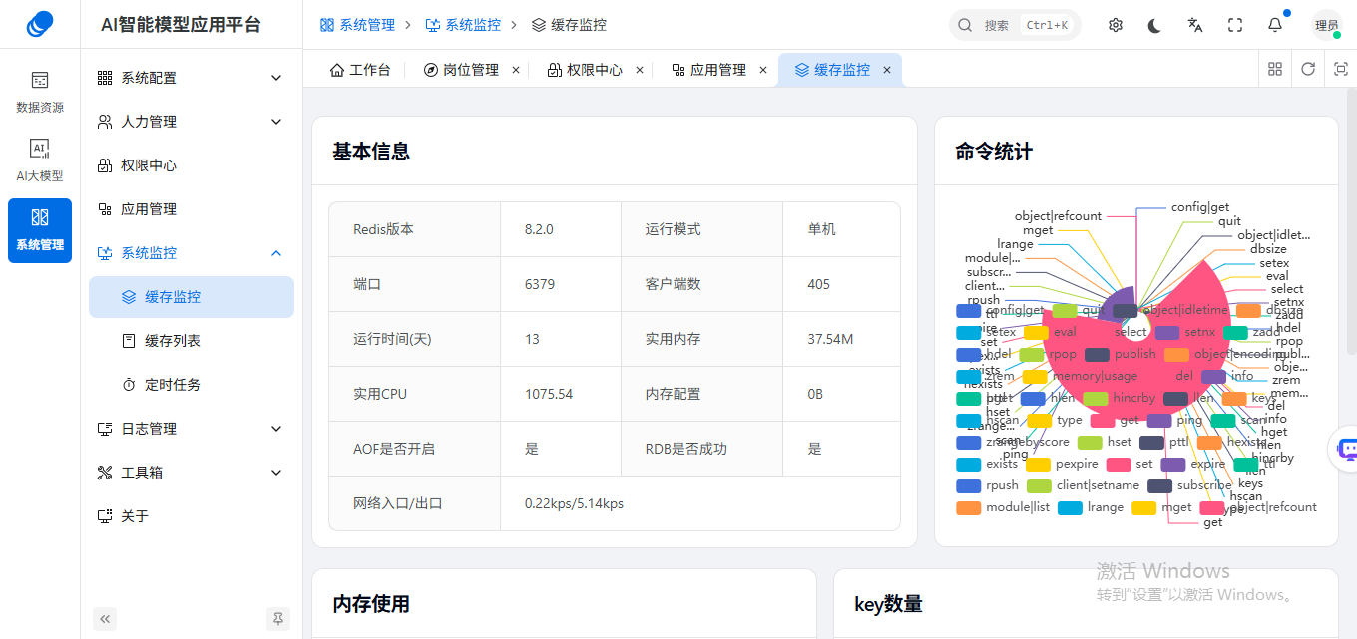Expand the 工具箱 sidebar menu
Screen dimensions: 1357x639
pyautogui.click(x=190, y=473)
